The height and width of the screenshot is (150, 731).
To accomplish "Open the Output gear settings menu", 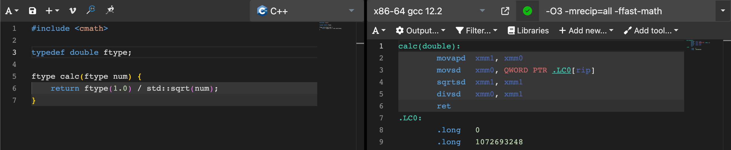I will (x=420, y=31).
